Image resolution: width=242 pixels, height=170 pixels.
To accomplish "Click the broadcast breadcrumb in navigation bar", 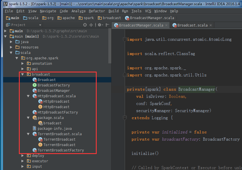I will (110, 18).
